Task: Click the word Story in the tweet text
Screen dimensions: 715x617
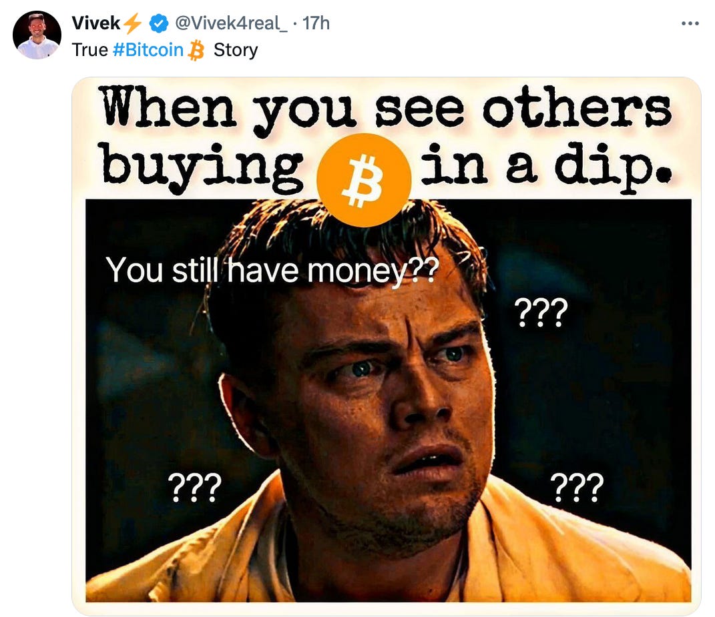Action: tap(236, 50)
